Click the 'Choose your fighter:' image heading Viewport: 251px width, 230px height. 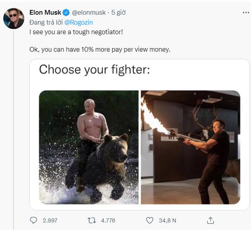click(94, 70)
